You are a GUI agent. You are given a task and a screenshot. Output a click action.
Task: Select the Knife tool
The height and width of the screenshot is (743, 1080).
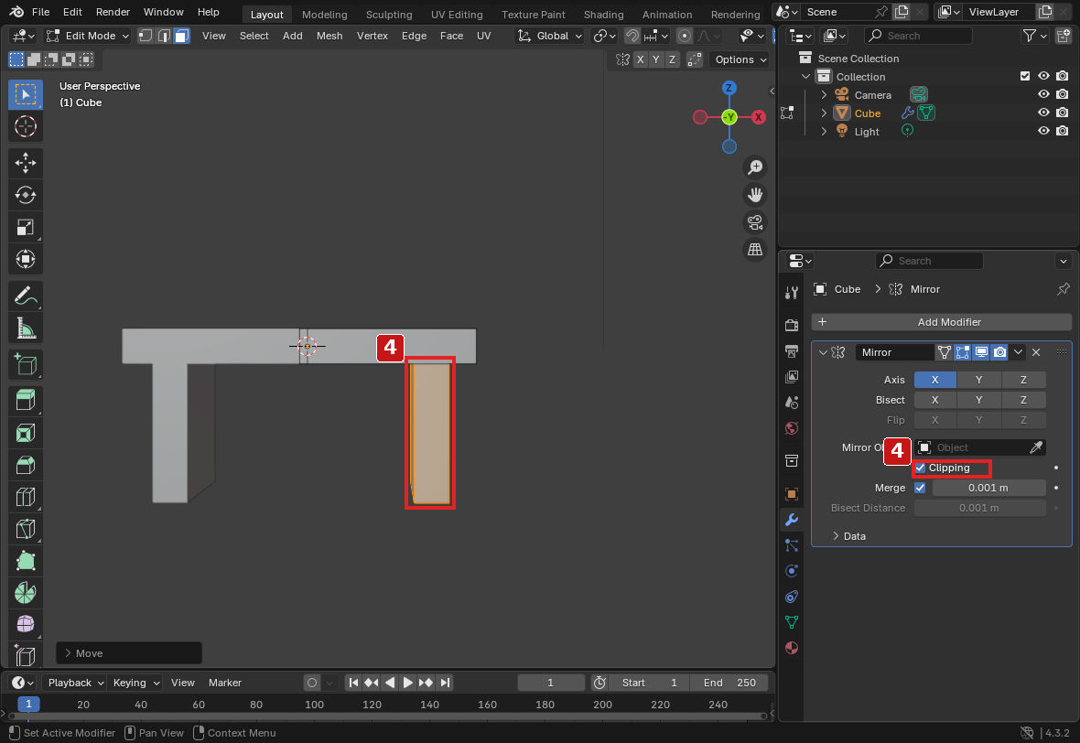pos(26,529)
